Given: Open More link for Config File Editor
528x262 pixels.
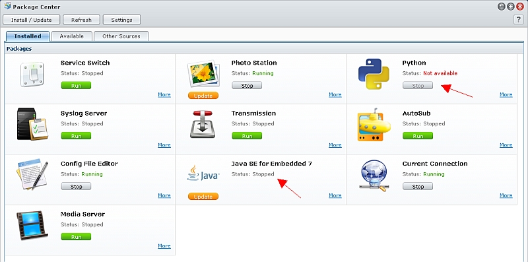Looking at the screenshot, I should 164,195.
